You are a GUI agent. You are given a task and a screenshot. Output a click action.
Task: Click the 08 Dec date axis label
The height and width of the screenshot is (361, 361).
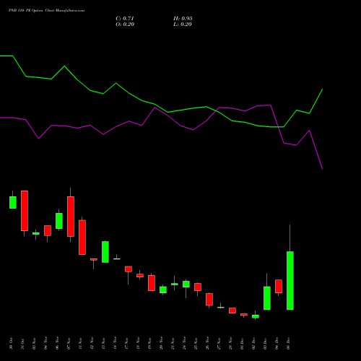click(x=289, y=344)
